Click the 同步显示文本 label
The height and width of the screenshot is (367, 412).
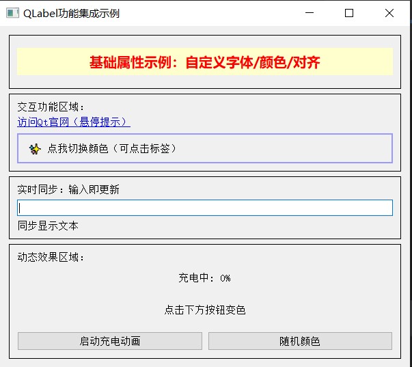click(x=48, y=226)
